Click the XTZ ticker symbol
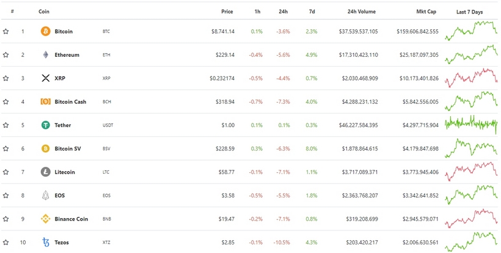This screenshot has width=501, height=253. pos(106,243)
